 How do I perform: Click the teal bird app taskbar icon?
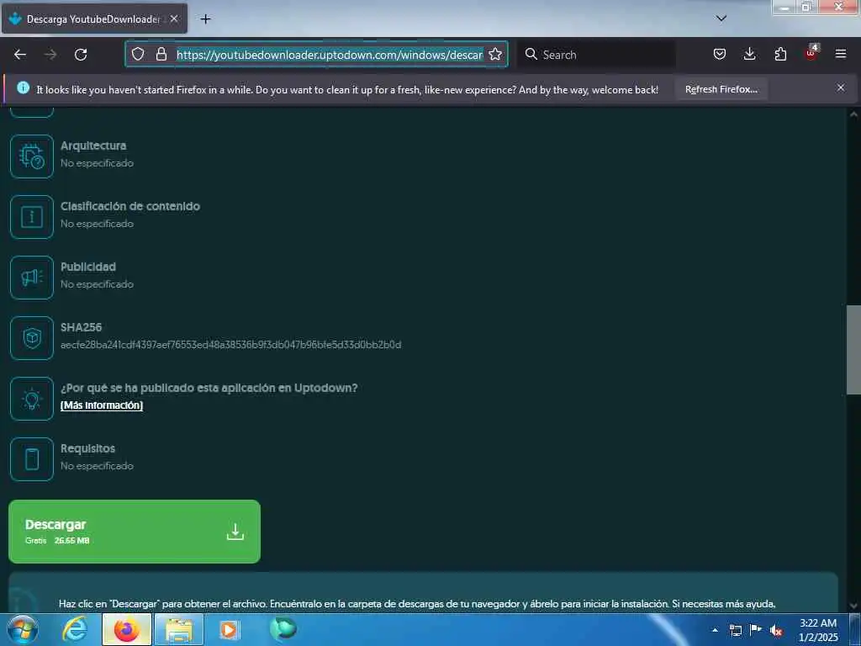283,629
